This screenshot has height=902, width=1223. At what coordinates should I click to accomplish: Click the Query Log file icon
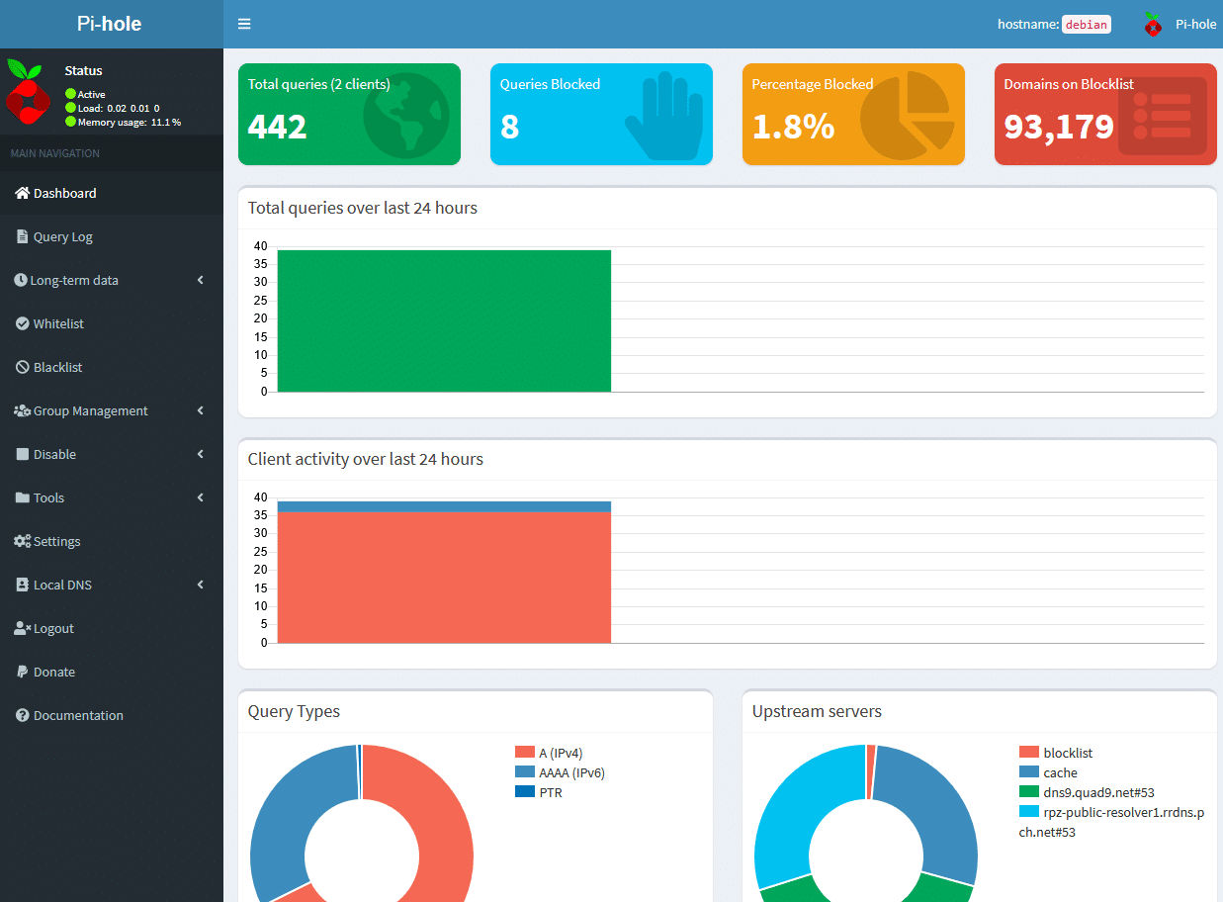[x=23, y=237]
